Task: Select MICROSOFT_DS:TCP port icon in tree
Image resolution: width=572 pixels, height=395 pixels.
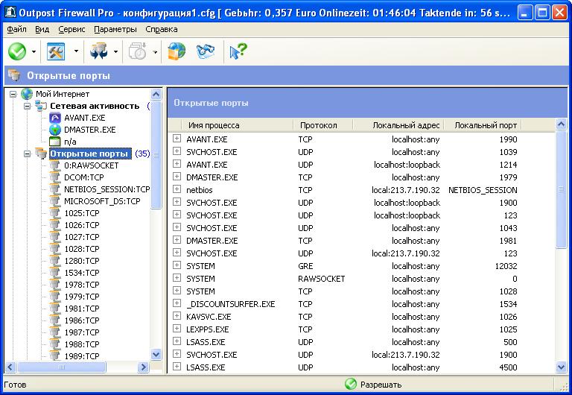Action: tap(54, 201)
